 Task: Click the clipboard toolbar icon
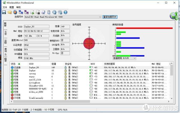(x=49, y=12)
